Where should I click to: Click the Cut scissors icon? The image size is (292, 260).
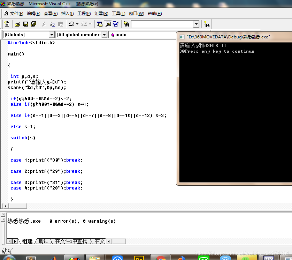pyautogui.click(x=44, y=24)
